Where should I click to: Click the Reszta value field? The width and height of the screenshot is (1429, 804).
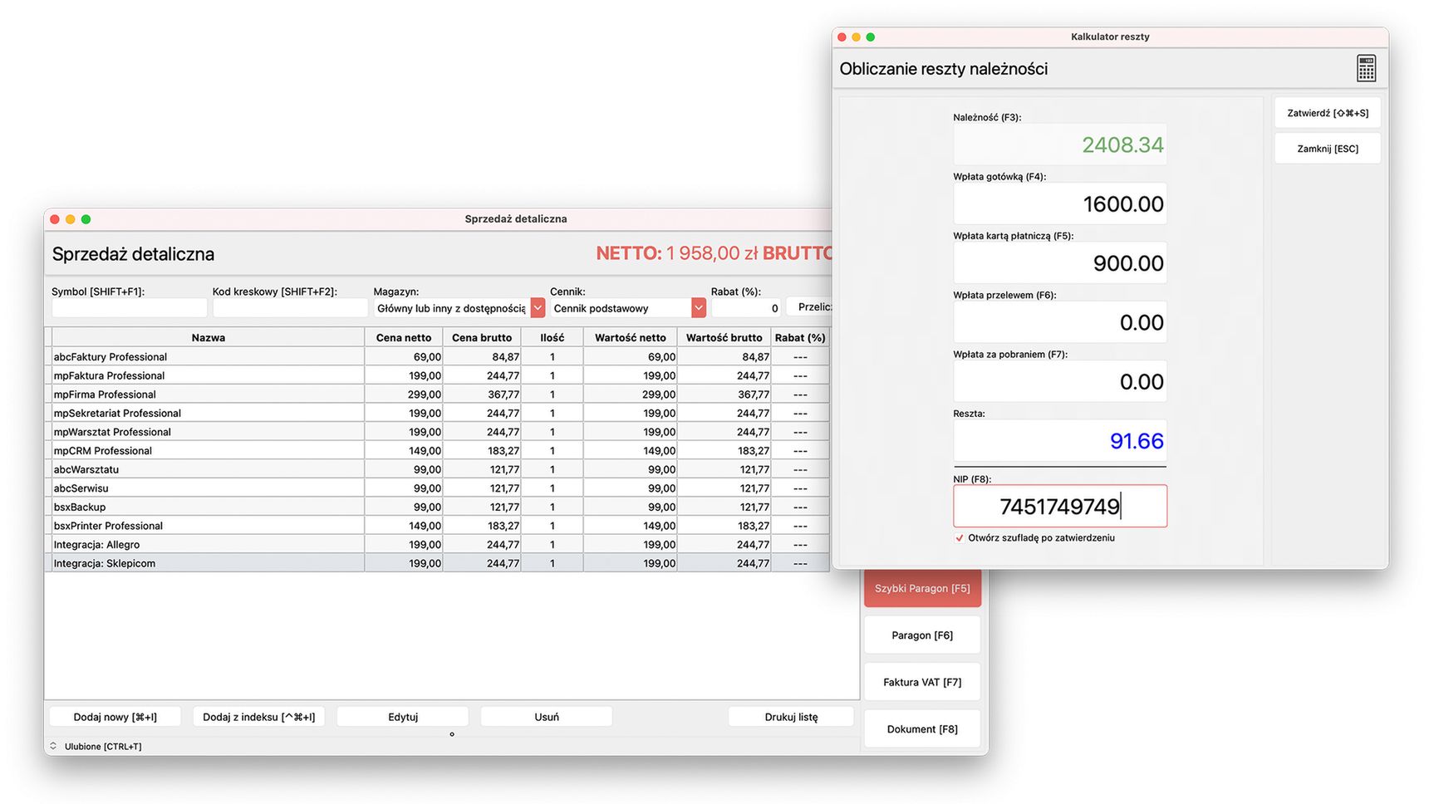click(1060, 440)
